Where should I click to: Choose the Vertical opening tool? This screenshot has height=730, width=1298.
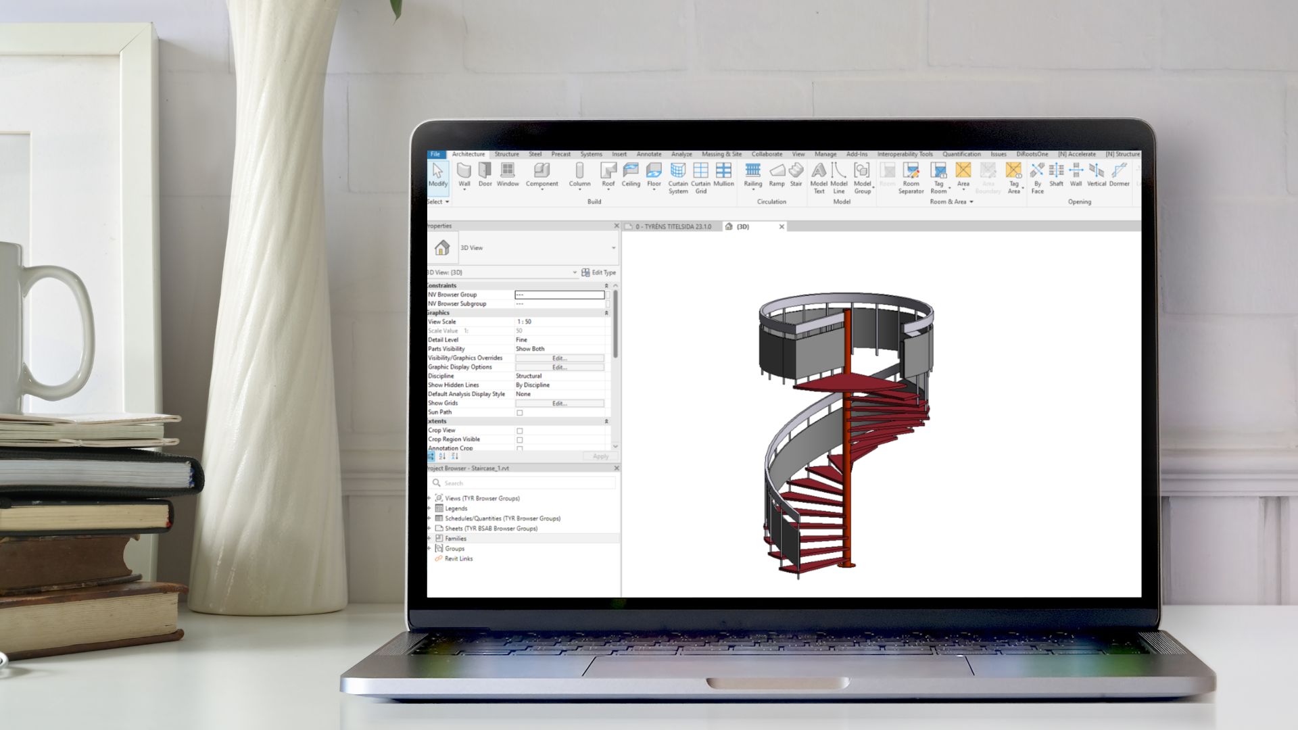(1096, 174)
